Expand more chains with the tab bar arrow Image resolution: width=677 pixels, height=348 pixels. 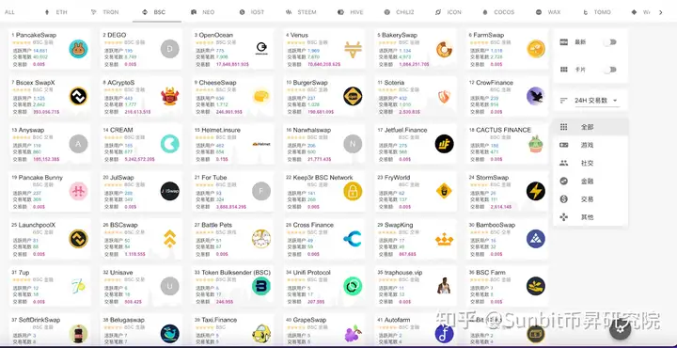point(661,12)
